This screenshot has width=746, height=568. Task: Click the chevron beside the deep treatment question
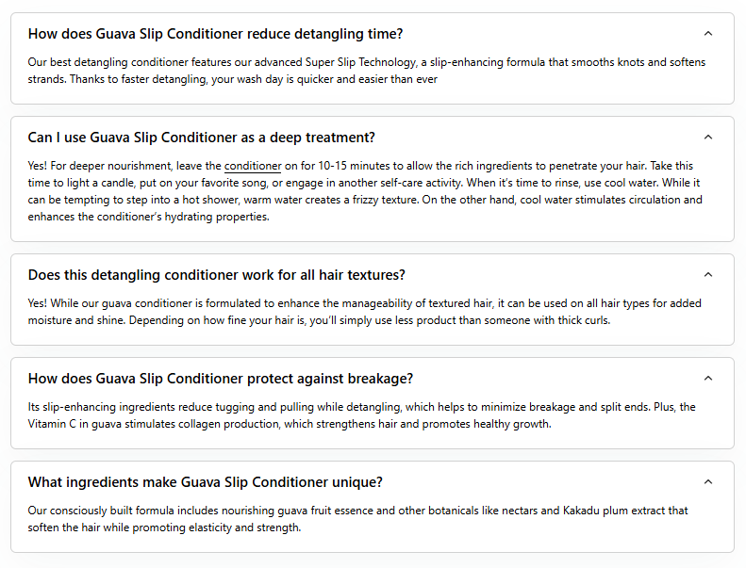(708, 138)
